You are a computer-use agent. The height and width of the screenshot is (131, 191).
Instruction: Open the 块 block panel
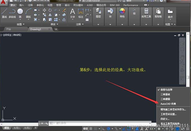(110, 13)
